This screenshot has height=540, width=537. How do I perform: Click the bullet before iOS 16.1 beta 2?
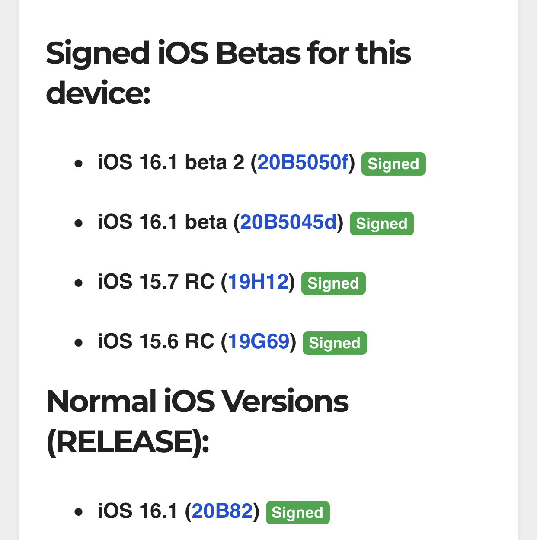click(78, 164)
